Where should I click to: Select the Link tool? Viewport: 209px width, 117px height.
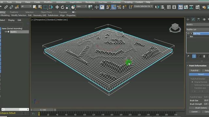tap(6, 7)
